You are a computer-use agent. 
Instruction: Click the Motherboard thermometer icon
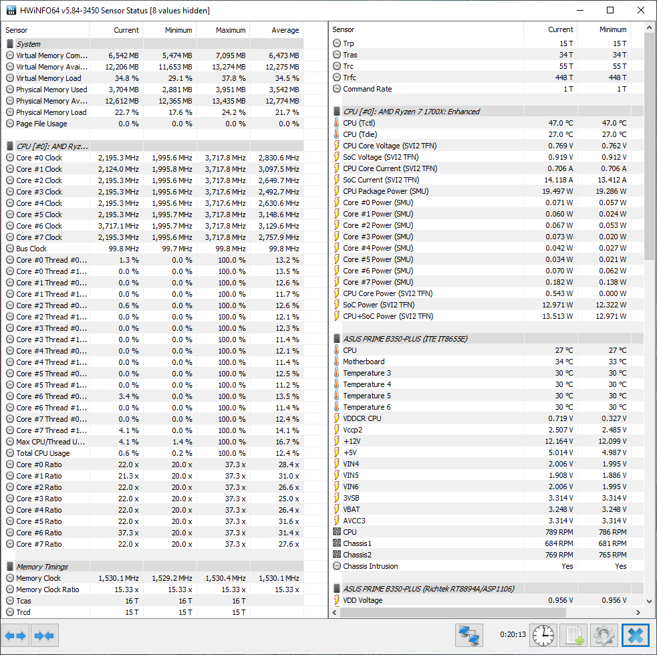click(336, 361)
